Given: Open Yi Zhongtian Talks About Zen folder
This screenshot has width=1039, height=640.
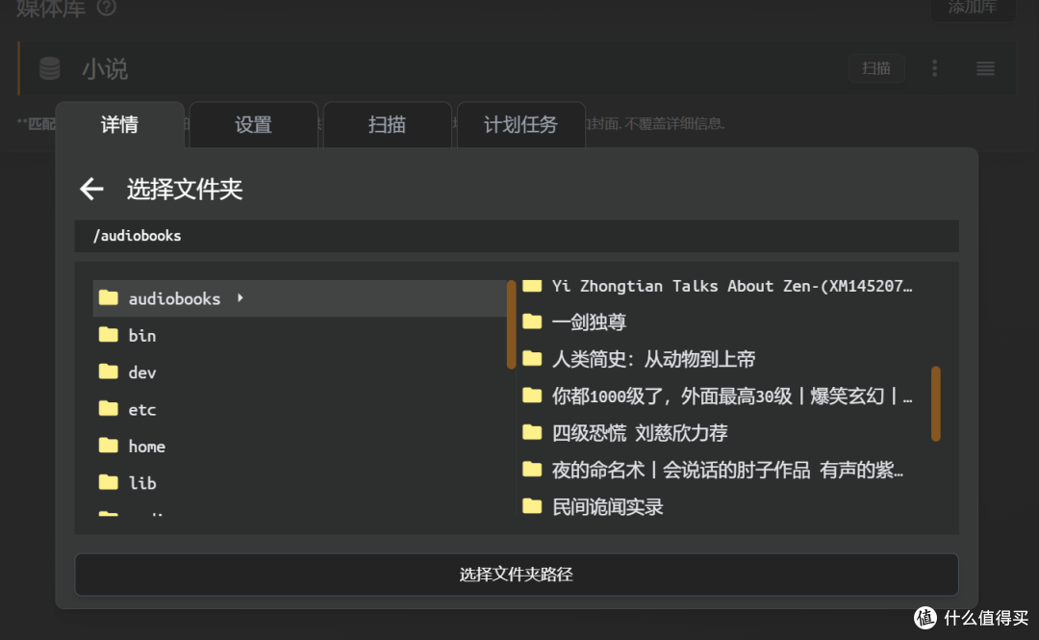Looking at the screenshot, I should [731, 286].
